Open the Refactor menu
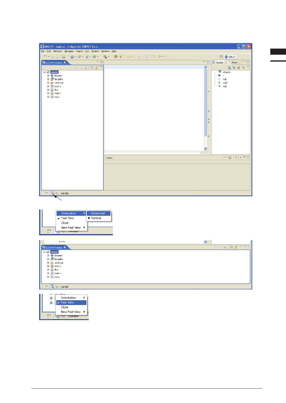 coord(57,51)
